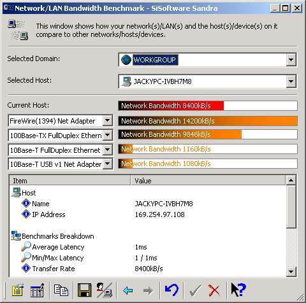Click the network computers header icon
Image resolution: width=306 pixels, height=303 pixels.
(18, 30)
